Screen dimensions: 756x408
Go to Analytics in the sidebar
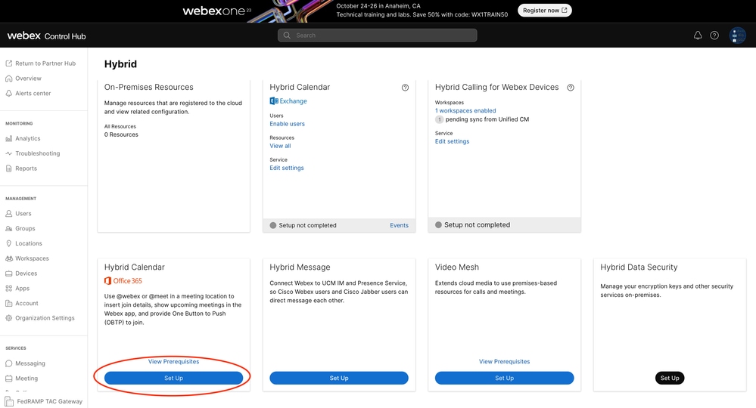[x=27, y=138]
